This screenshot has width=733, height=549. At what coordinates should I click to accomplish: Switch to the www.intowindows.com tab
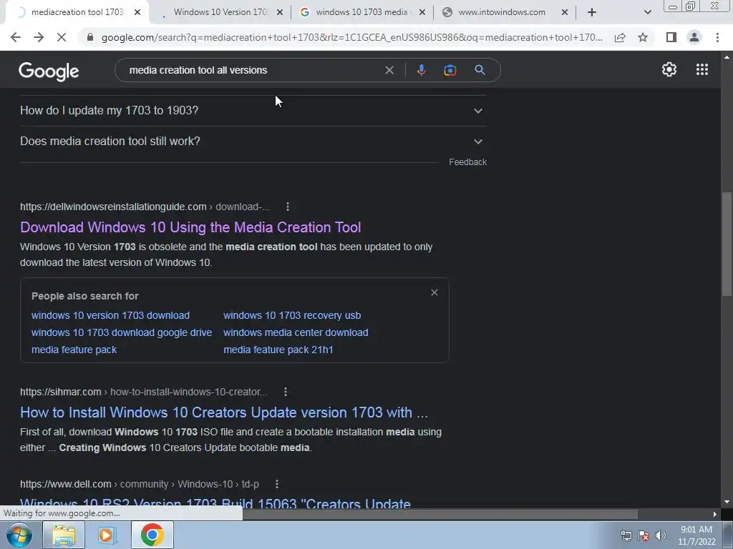502,12
